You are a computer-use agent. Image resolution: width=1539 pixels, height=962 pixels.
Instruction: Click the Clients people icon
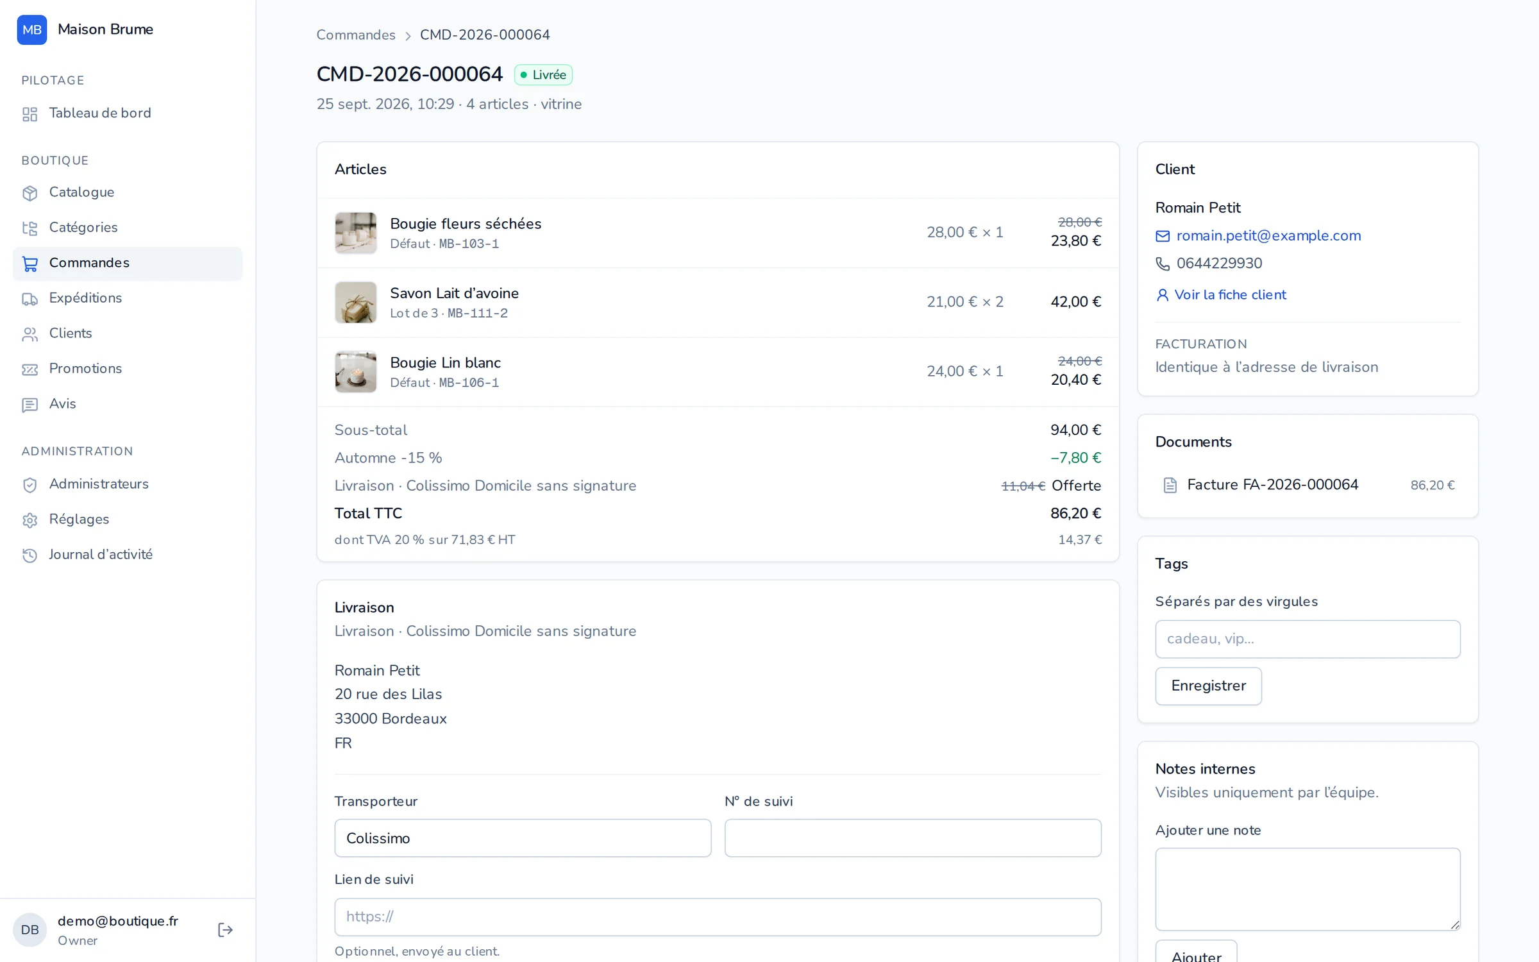pyautogui.click(x=29, y=334)
